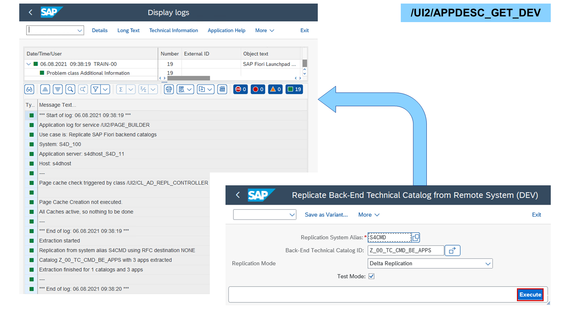Focus the Replication System Alias field
Viewport: 570px width, 309px height.
click(389, 237)
